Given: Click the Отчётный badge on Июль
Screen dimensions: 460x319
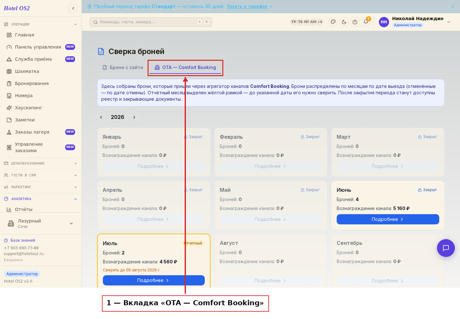Looking at the screenshot, I should coord(193,243).
